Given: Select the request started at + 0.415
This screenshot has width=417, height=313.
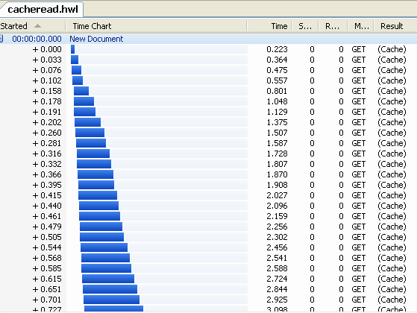Looking at the screenshot, I should pyautogui.click(x=209, y=195).
